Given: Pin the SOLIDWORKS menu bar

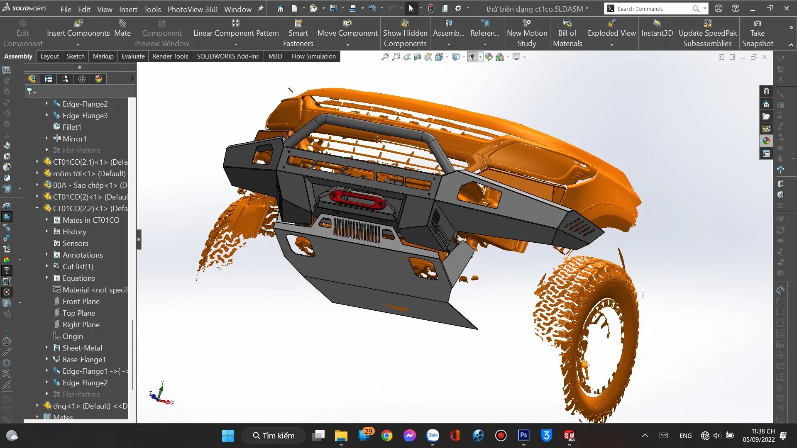Looking at the screenshot, I should (x=261, y=8).
